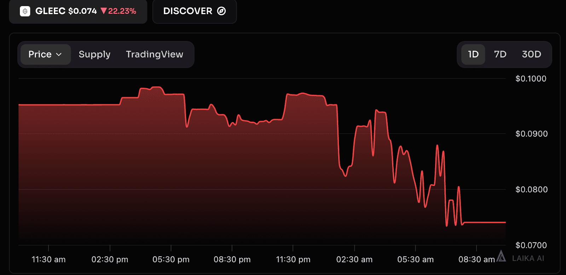Click the GLEEC token logo icon
The image size is (566, 275).
click(x=25, y=11)
